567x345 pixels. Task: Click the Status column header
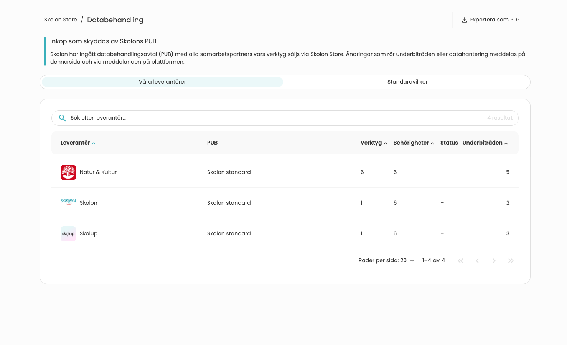coord(449,143)
